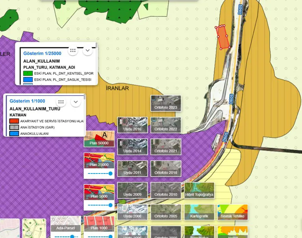Select the Ortofoto 2023 basemap thumbnail

[x=166, y=103]
